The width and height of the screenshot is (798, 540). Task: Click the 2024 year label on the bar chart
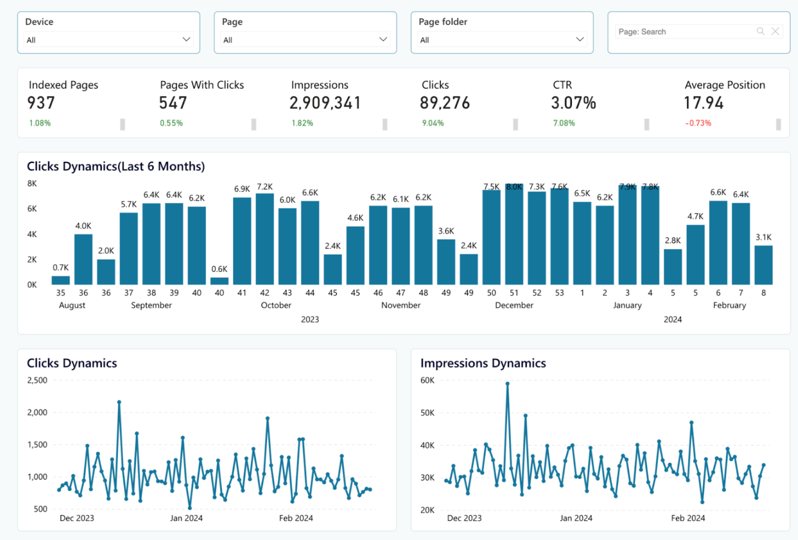coord(673,319)
